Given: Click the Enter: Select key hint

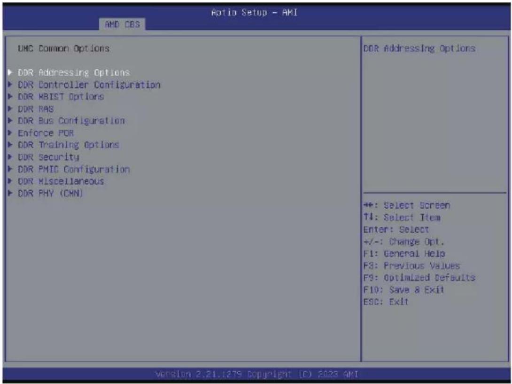Looking at the screenshot, I should point(396,230).
